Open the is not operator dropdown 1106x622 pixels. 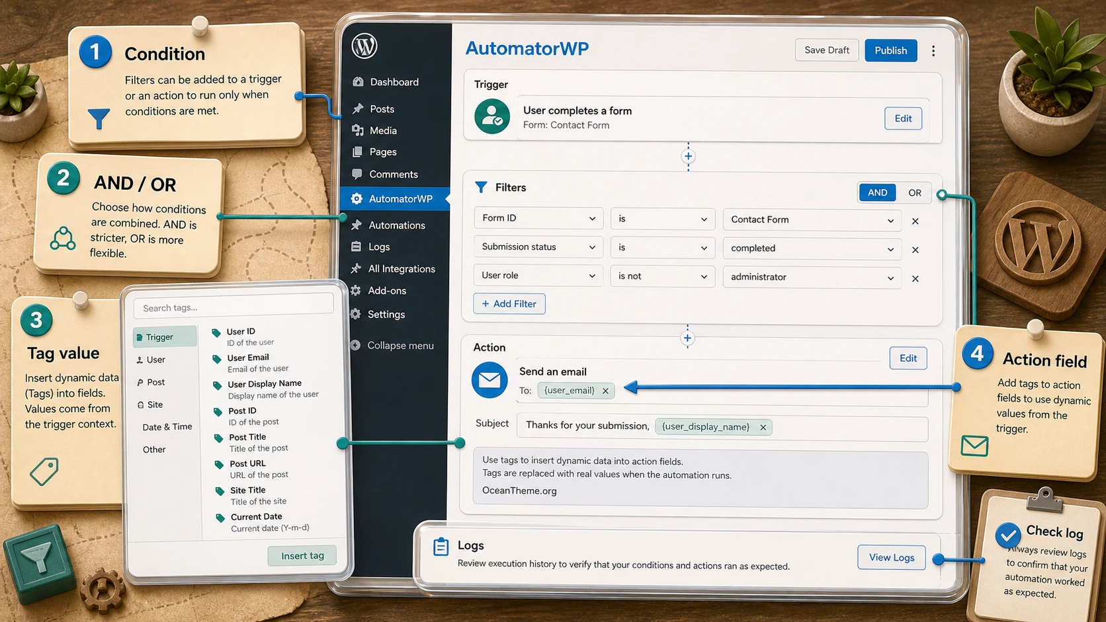[662, 276]
